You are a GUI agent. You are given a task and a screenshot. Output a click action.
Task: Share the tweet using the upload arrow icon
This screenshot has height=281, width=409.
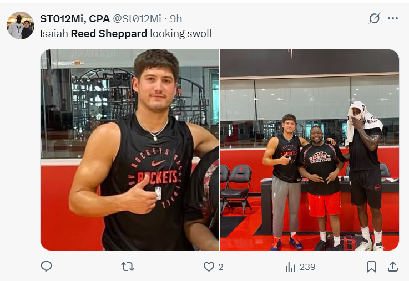pos(392,267)
